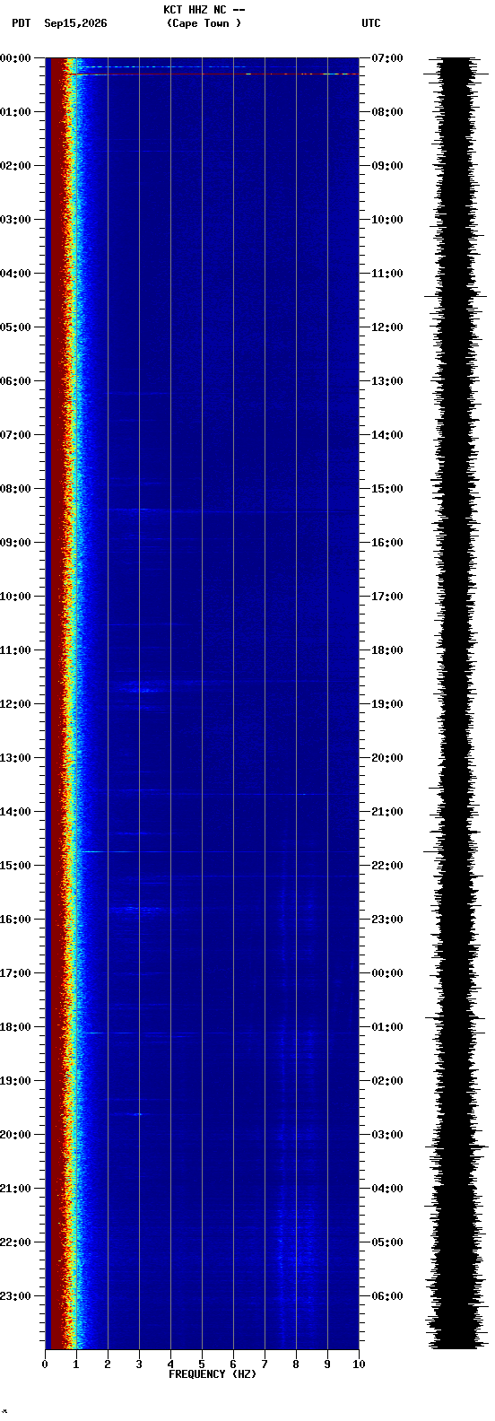Click the PDT time label '10:00'
495x1421 pixels.
pos(14,597)
